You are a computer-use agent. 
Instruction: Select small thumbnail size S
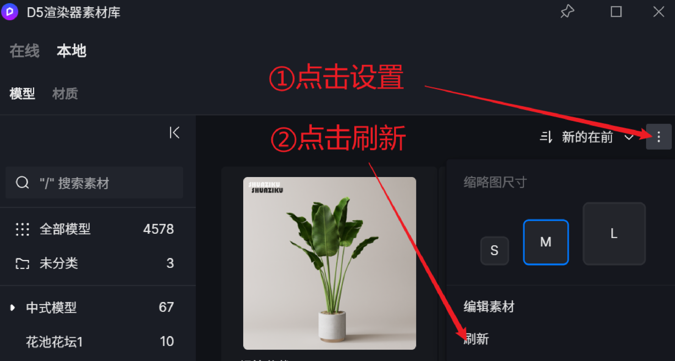494,251
